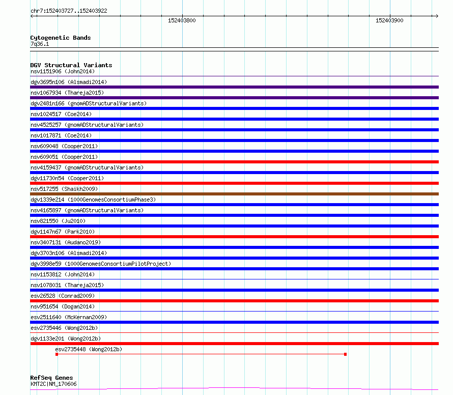Open the dgv2481n166 (gnomADStructuralVariants) label

point(89,103)
